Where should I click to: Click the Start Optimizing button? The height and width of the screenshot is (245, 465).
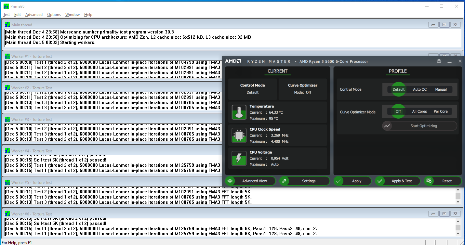pos(420,126)
